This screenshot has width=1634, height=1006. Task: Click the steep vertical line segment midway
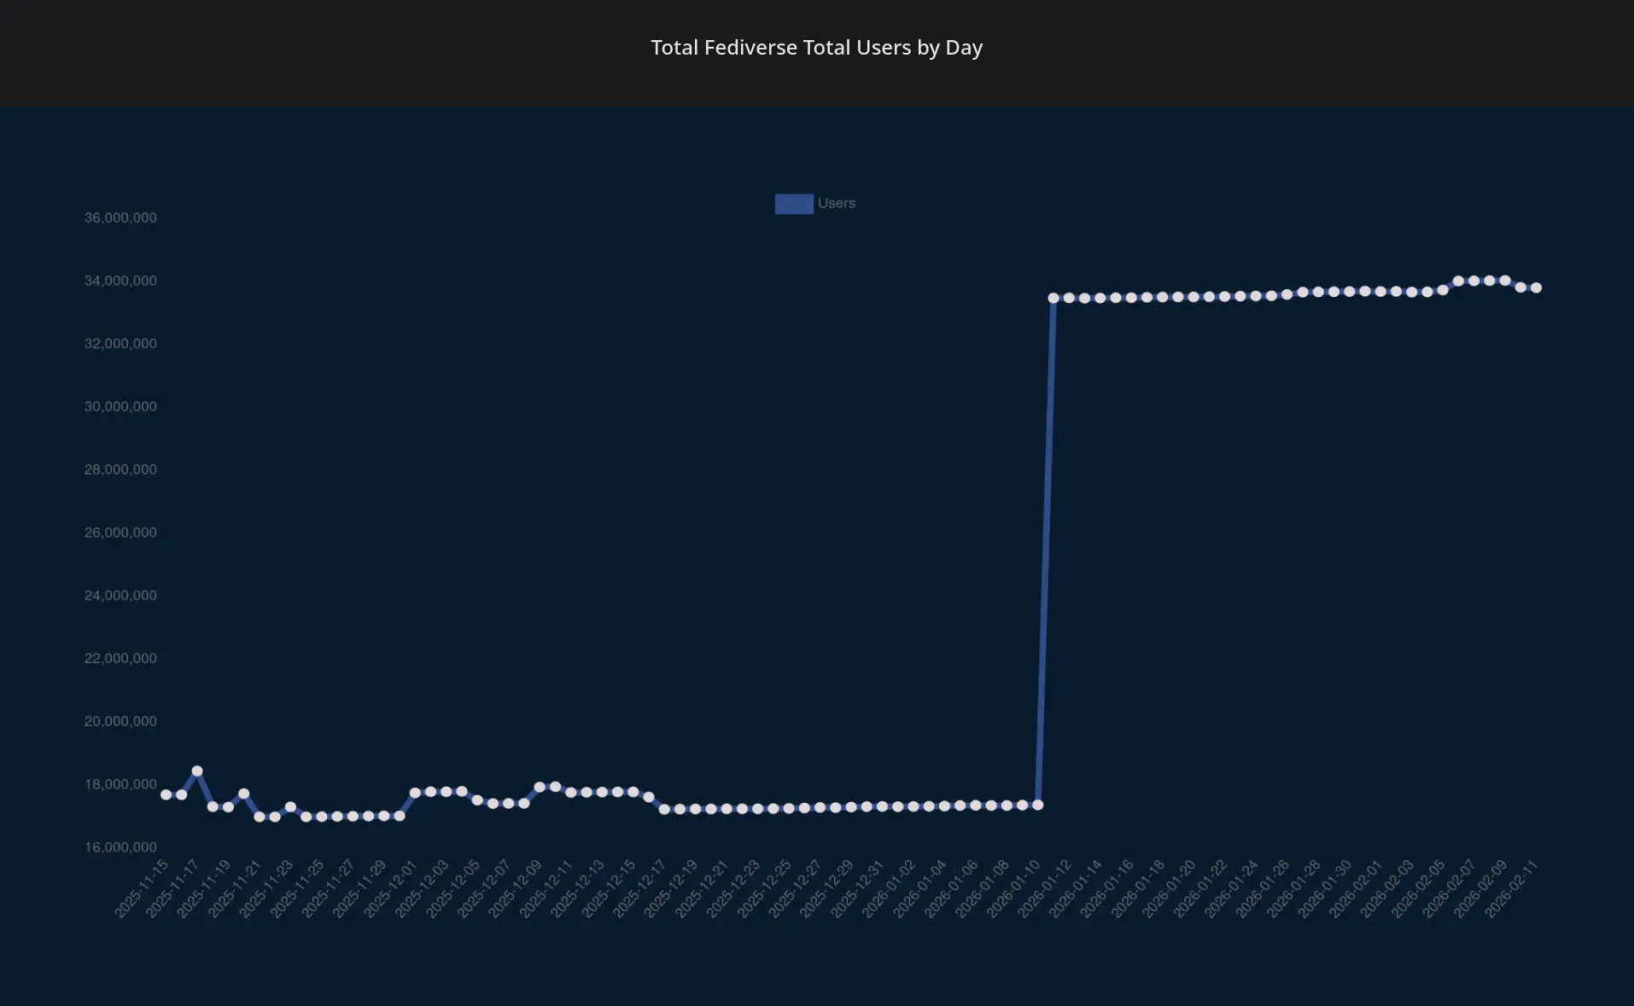(x=1046, y=551)
